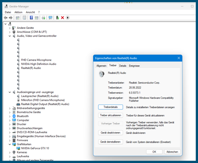198x163 pixels.
Task: Click the Gerät deaktivieren button
Action: coord(111,133)
